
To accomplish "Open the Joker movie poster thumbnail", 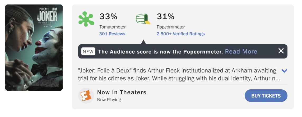I will (34, 47).
